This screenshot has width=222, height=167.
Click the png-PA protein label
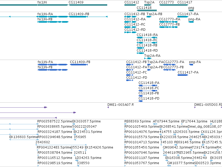(195, 62)
